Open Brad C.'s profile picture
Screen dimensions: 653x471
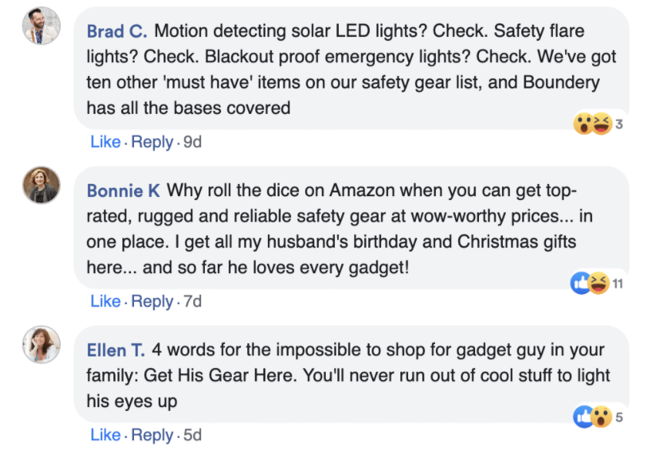(x=41, y=25)
